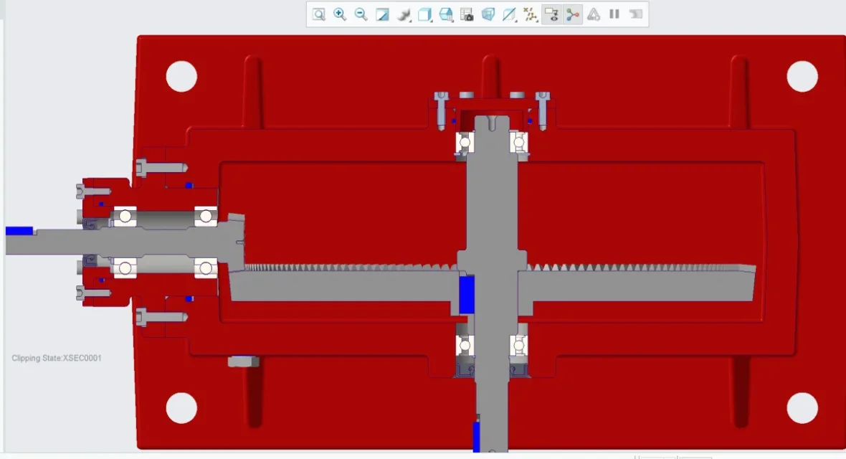This screenshot has width=846, height=459.
Task: Open the section view plane dropdown
Action: tap(509, 14)
